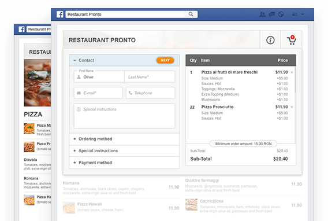Click PIZZA heading in back window
The width and height of the screenshot is (328, 221).
click(x=33, y=115)
